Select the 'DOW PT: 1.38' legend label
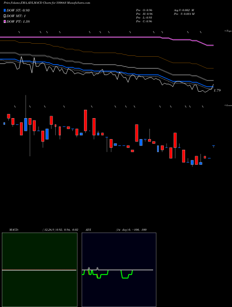232x307 pixels. click(x=18, y=21)
